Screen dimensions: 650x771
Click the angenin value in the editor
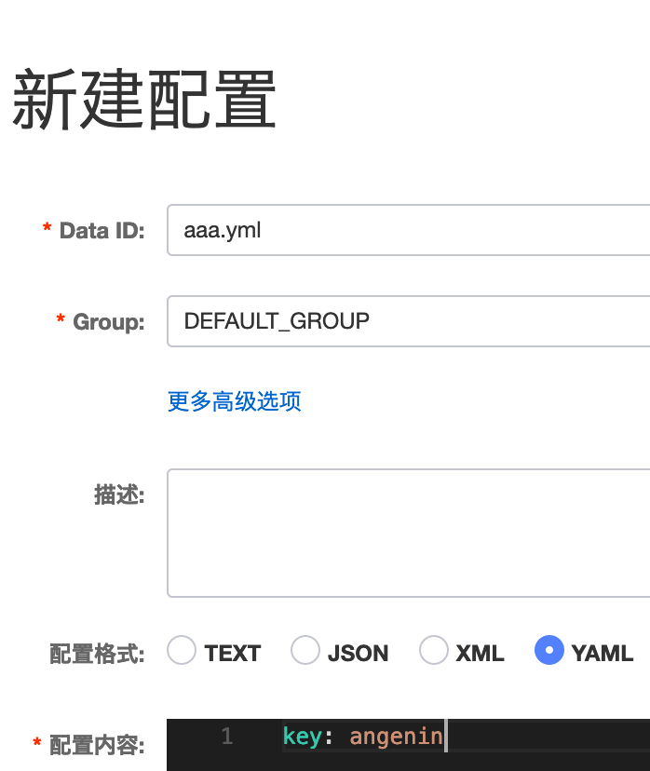(396, 736)
